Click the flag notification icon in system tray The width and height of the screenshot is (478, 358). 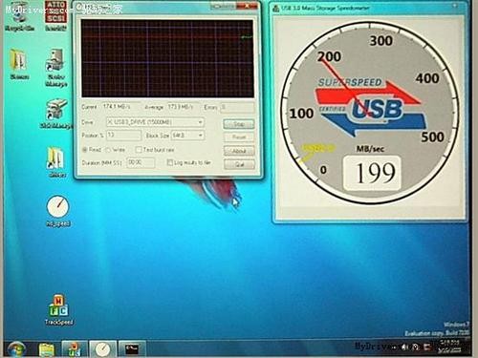click(427, 347)
